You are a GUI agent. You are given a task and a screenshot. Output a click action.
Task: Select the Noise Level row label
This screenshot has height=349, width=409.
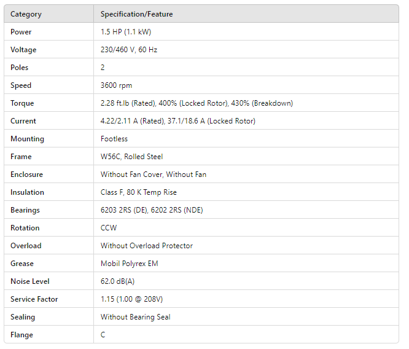click(x=29, y=281)
